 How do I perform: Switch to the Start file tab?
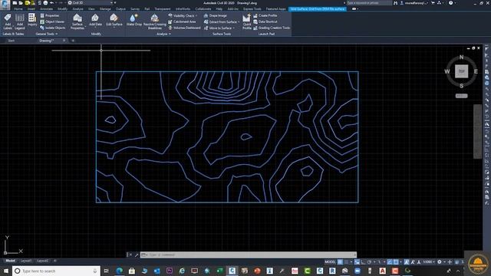[x=12, y=41]
